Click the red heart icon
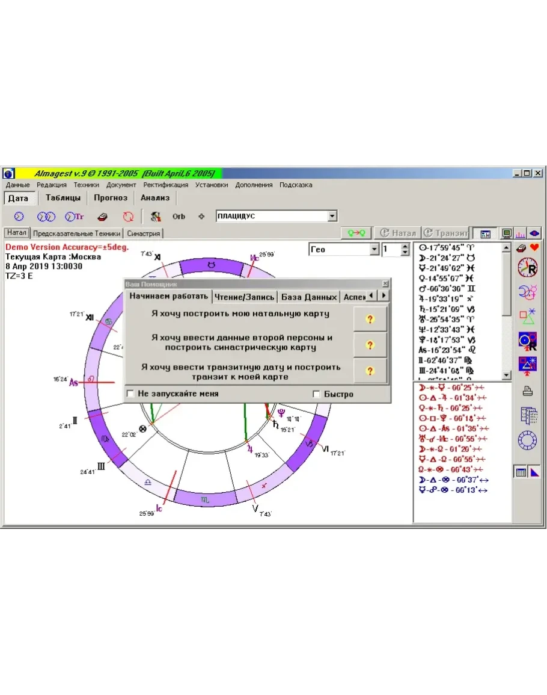547x695 pixels. [534, 247]
